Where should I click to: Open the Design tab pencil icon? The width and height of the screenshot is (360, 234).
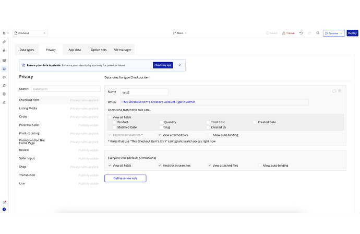tap(4, 42)
